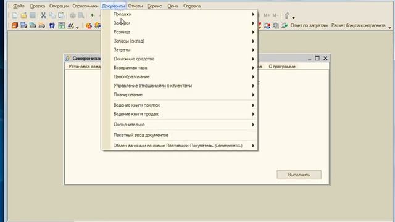Expand the 'Запасы (склад)' submenu arrow
This screenshot has width=395, height=222.
tap(253, 41)
